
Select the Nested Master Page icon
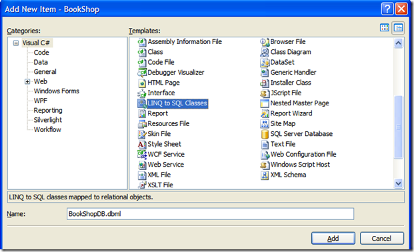click(265, 103)
